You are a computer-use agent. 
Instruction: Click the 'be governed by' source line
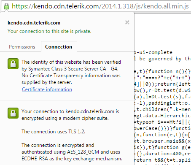coord(162,59)
